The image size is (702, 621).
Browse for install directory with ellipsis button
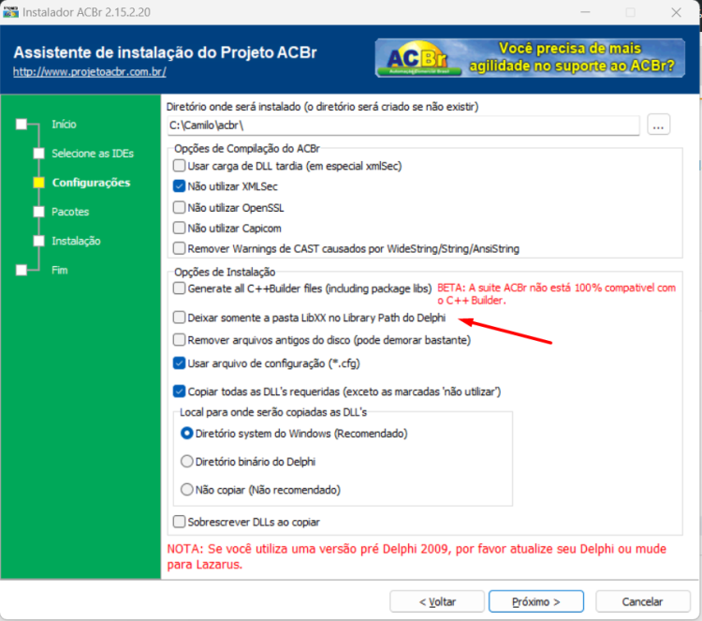click(x=658, y=125)
